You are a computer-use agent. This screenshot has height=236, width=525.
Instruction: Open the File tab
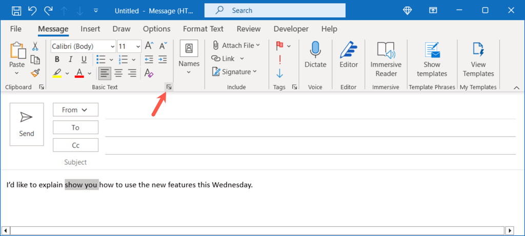(x=16, y=29)
